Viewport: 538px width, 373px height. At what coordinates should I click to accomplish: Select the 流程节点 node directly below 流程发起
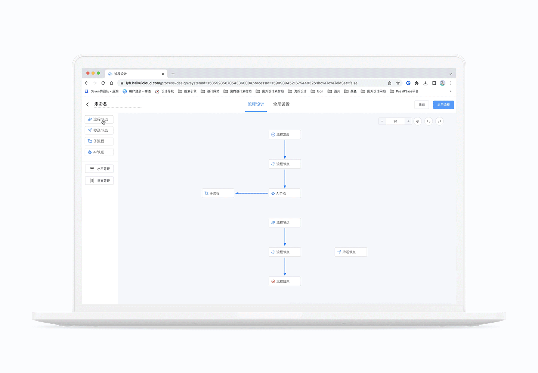285,164
